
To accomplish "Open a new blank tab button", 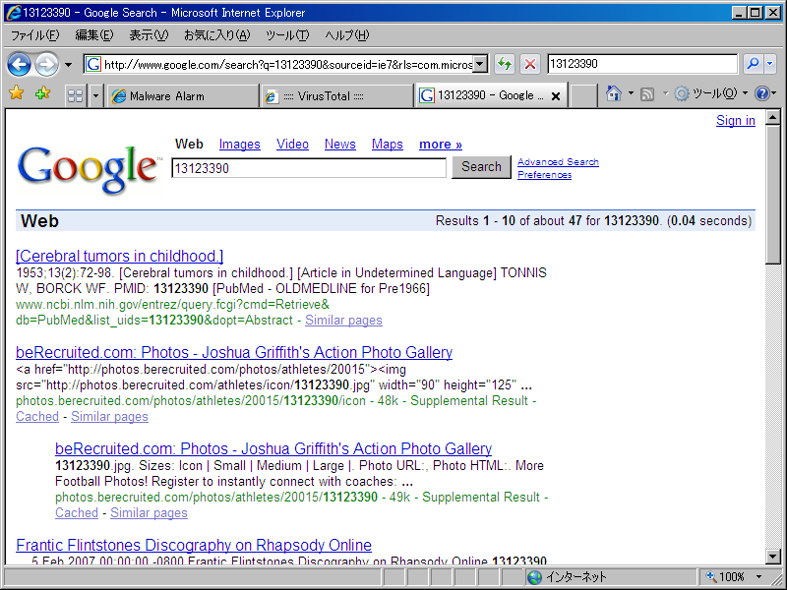I will [x=583, y=95].
